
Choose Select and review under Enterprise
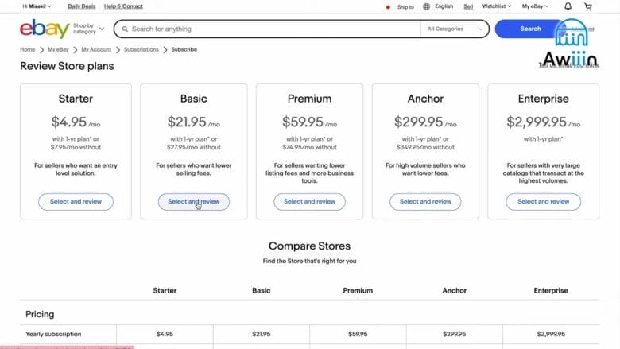coord(543,202)
